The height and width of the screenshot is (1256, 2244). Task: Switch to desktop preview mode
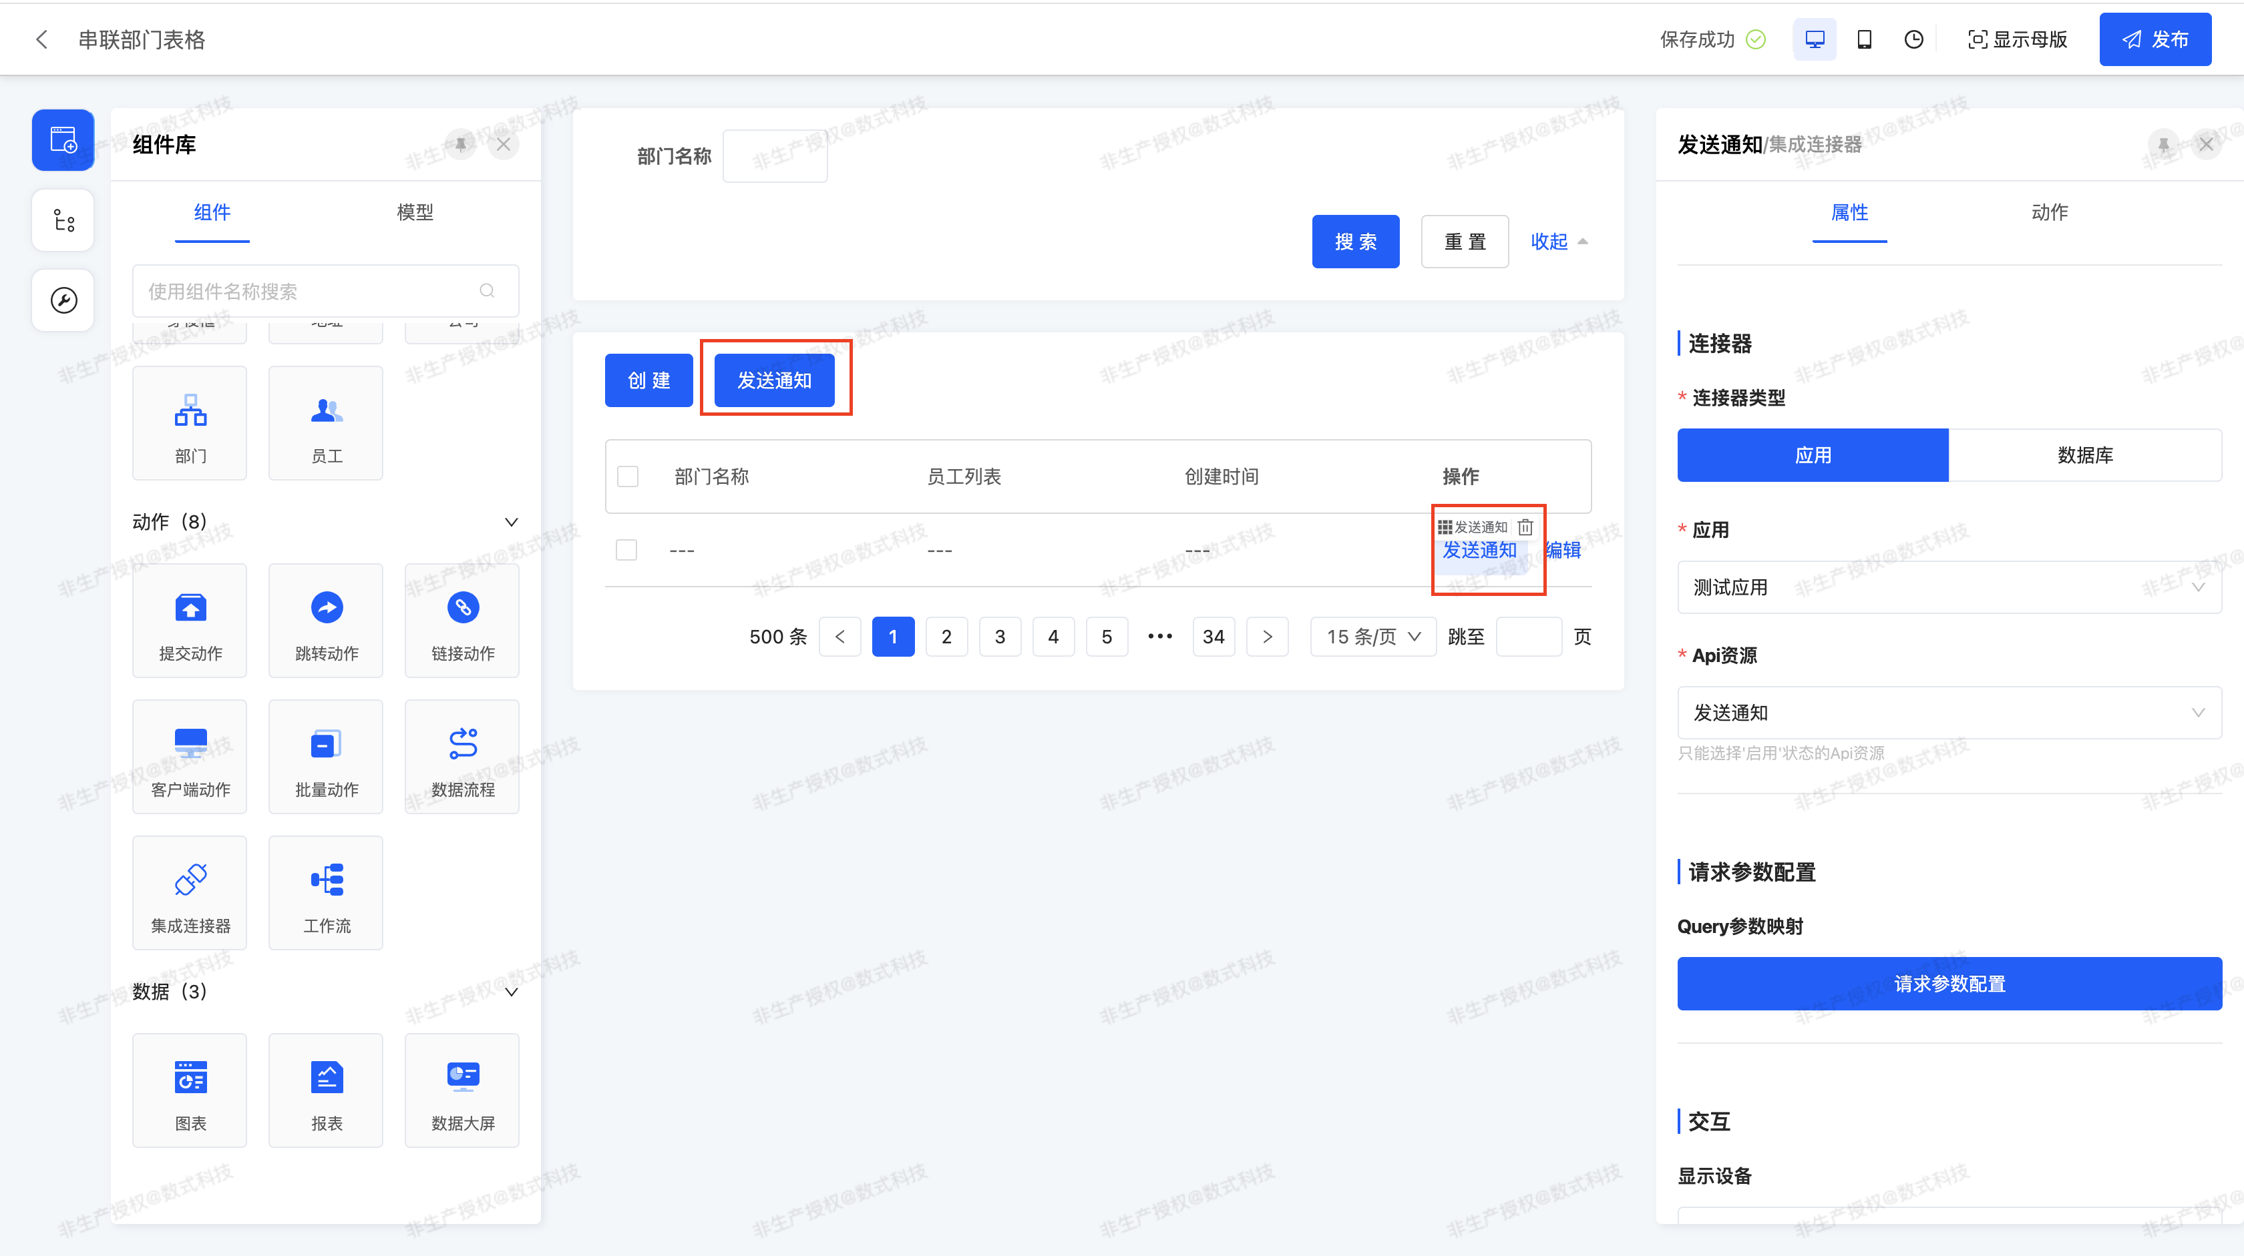point(1815,39)
